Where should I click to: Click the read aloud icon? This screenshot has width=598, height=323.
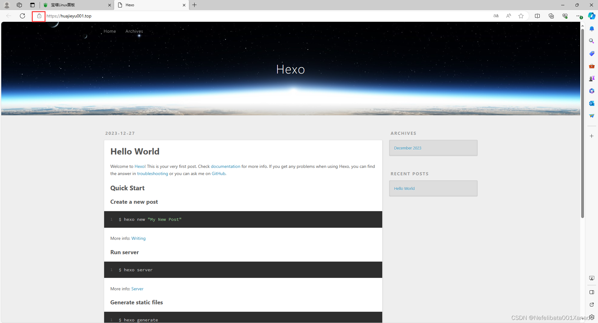(509, 16)
